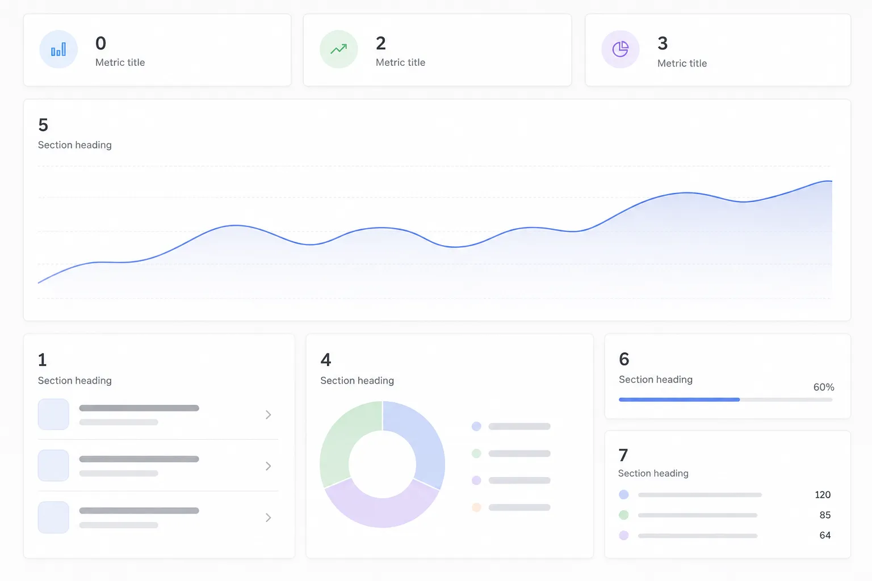The height and width of the screenshot is (581, 872).
Task: Click the green trending-up arrow icon
Action: tap(339, 49)
